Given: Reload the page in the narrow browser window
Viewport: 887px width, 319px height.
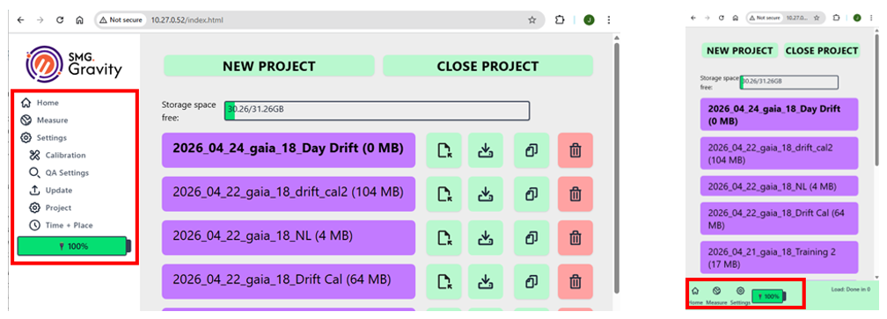Looking at the screenshot, I should [722, 18].
